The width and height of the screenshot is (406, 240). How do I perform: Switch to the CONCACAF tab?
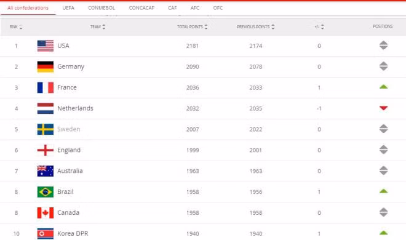141,8
